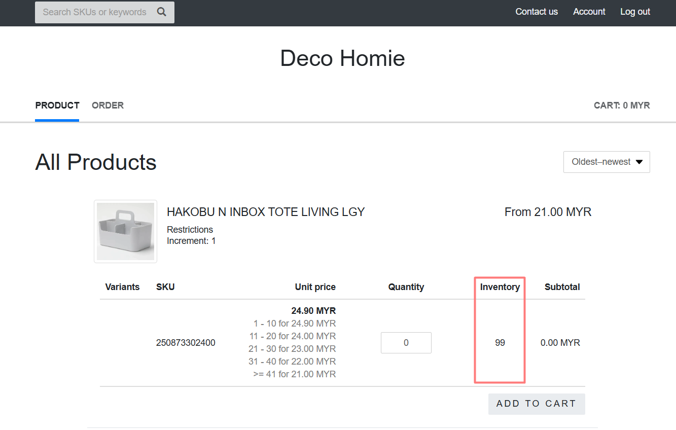
Task: Click the Unit price column header
Action: (315, 287)
